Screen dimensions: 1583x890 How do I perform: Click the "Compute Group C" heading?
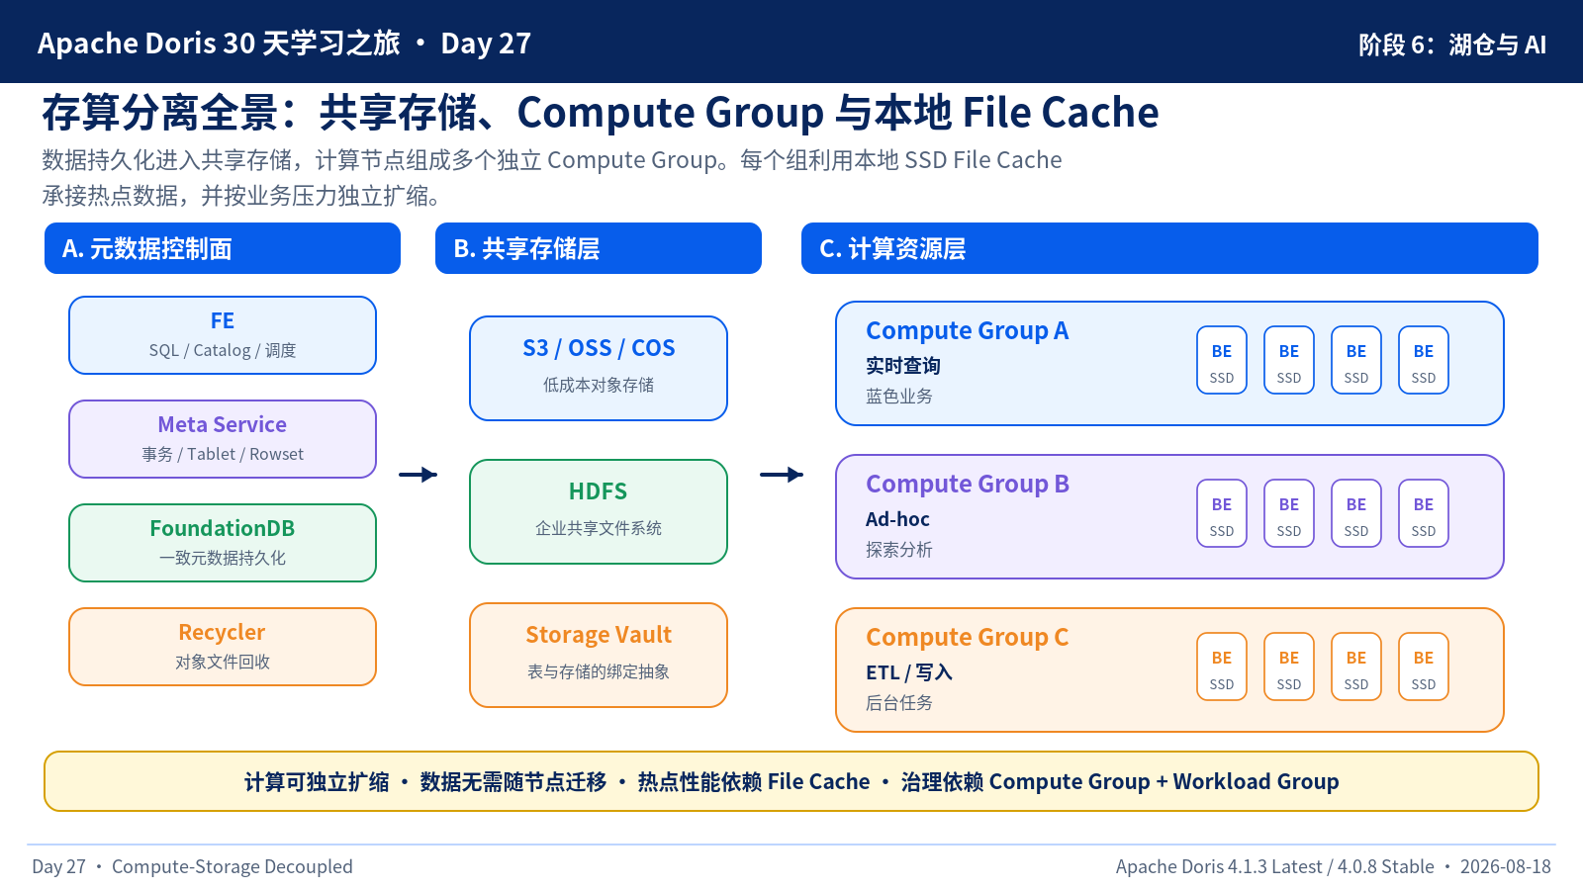pyautogui.click(x=968, y=637)
